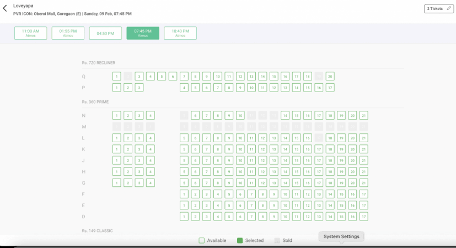Select seat 5 in row J
This screenshot has width=456, height=248.
[x=184, y=160]
